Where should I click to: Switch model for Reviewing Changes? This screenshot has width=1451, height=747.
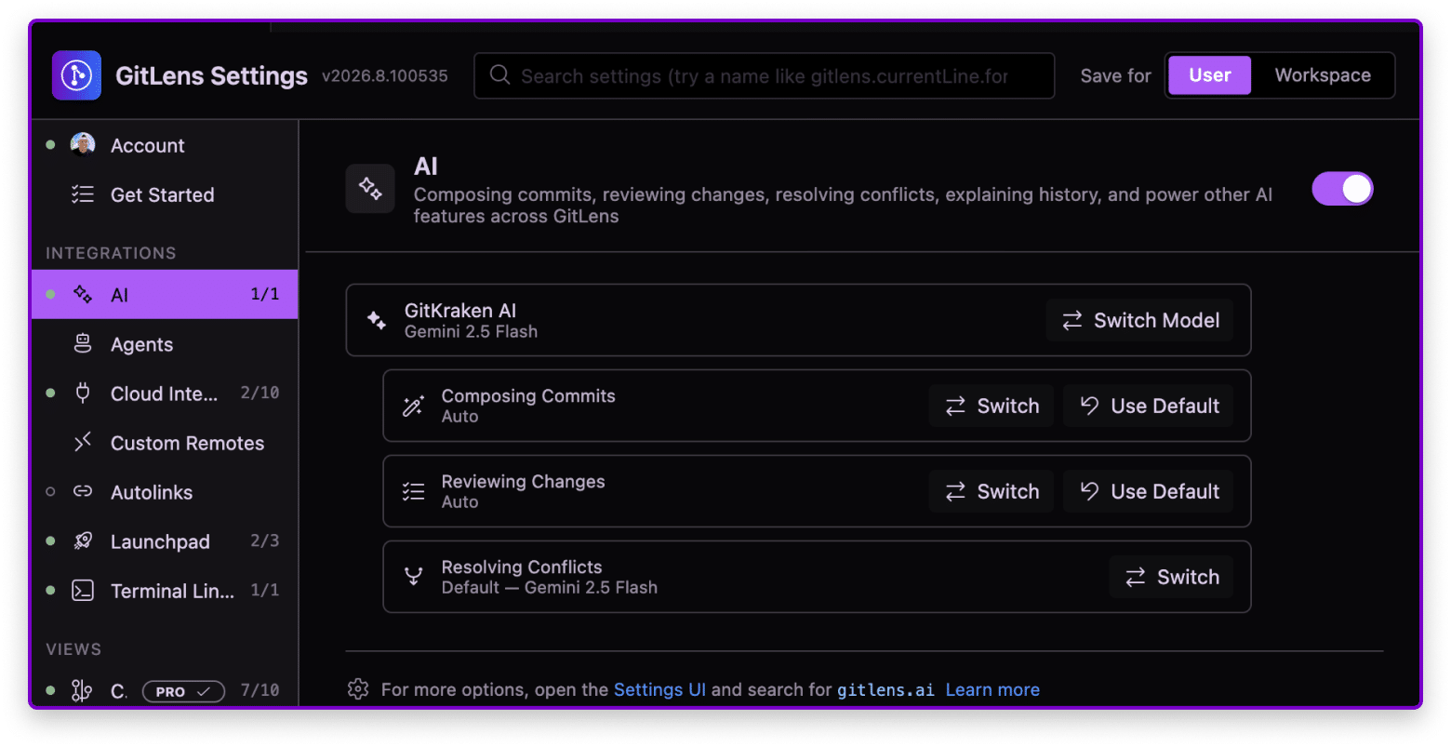coord(992,491)
